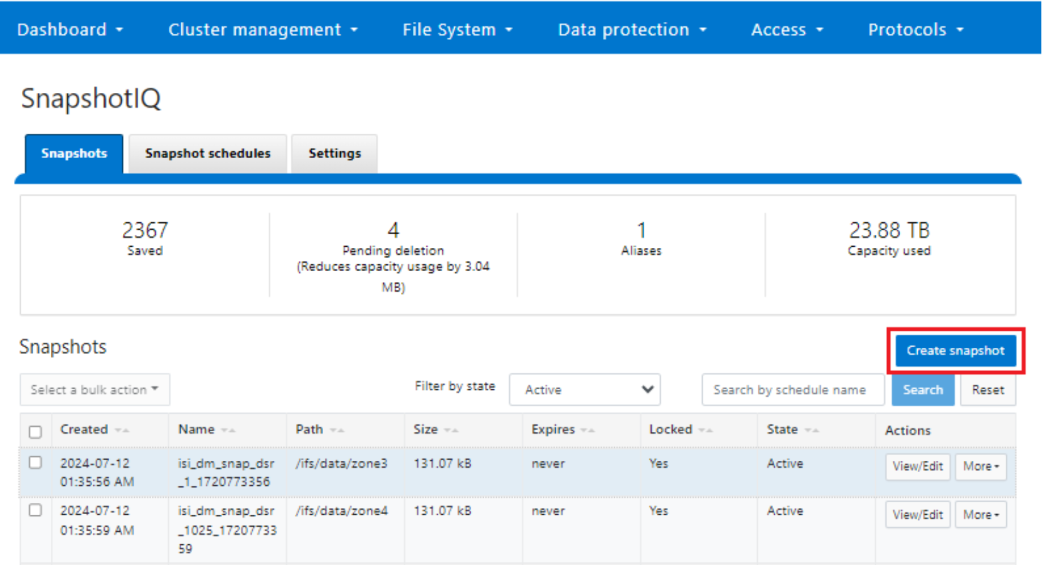
Task: Sort the table by Size column
Action: [436, 429]
